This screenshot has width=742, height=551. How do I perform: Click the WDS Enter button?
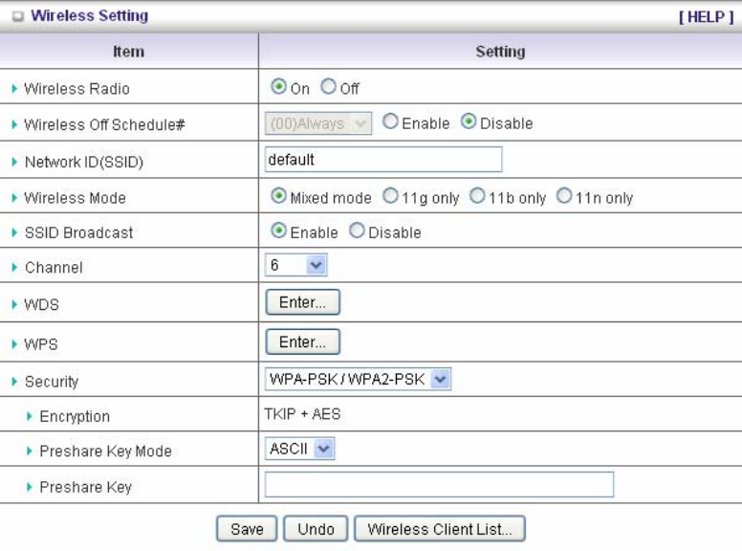[302, 303]
